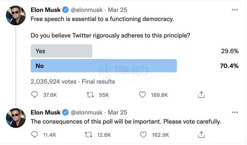The width and height of the screenshot is (247, 145).
Task: Share the free speech poll tweet
Action: (x=201, y=94)
